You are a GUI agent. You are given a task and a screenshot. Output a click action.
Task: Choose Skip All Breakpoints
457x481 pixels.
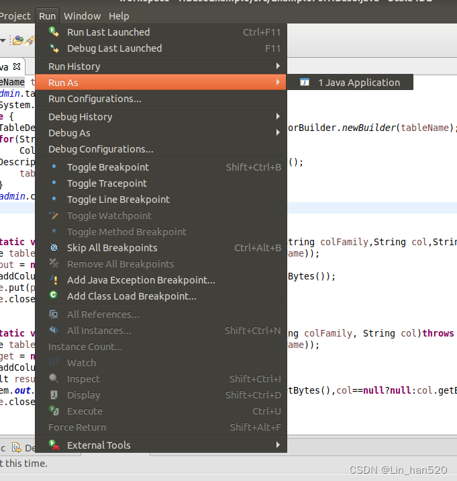pos(161,248)
